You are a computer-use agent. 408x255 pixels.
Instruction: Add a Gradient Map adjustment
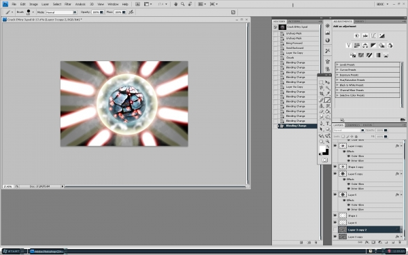pyautogui.click(x=377, y=55)
